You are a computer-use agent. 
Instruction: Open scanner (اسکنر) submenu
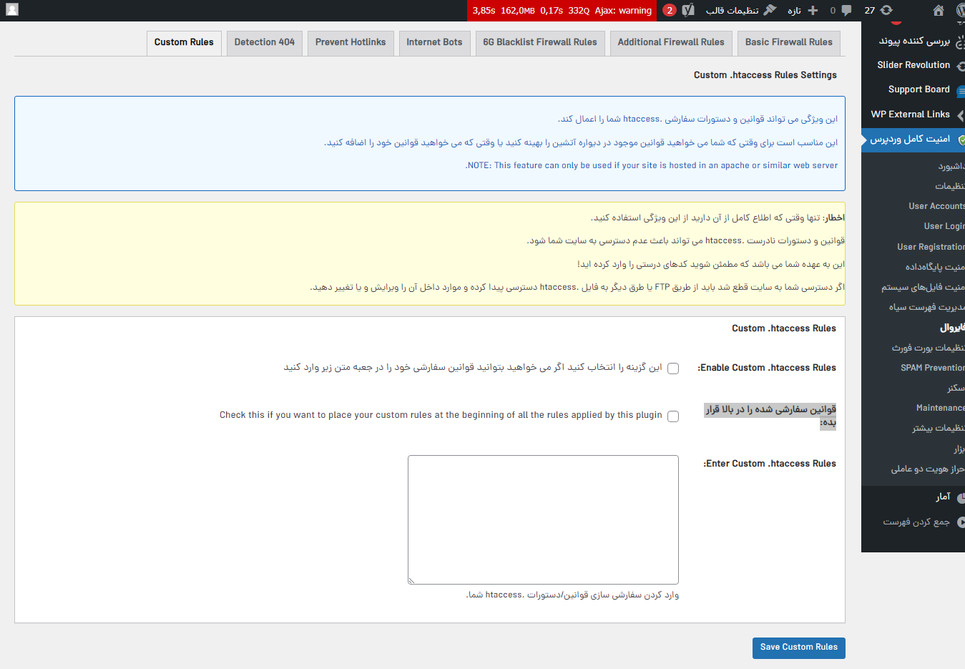tap(956, 388)
